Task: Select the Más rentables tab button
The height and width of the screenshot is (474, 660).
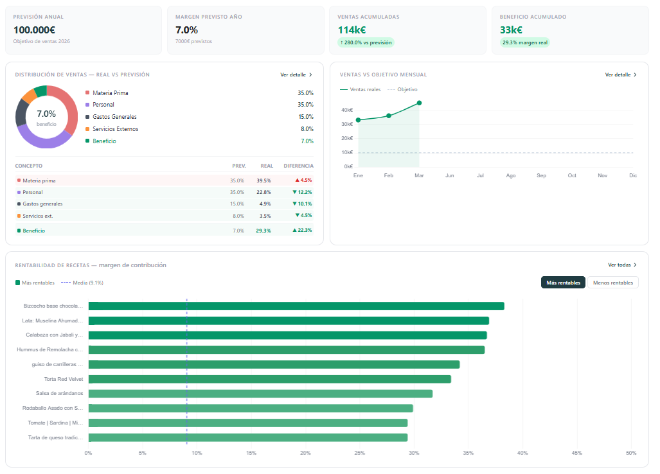Action: [x=563, y=283]
